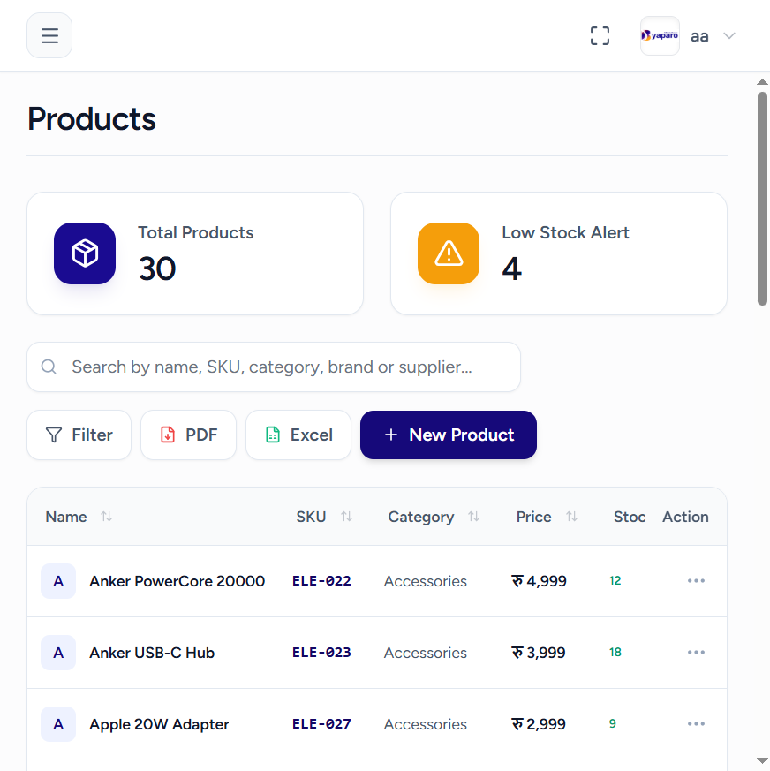Select SKU ELE-022
The width and height of the screenshot is (770, 771).
[321, 581]
